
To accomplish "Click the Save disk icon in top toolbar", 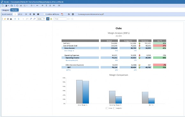I will [21, 5].
